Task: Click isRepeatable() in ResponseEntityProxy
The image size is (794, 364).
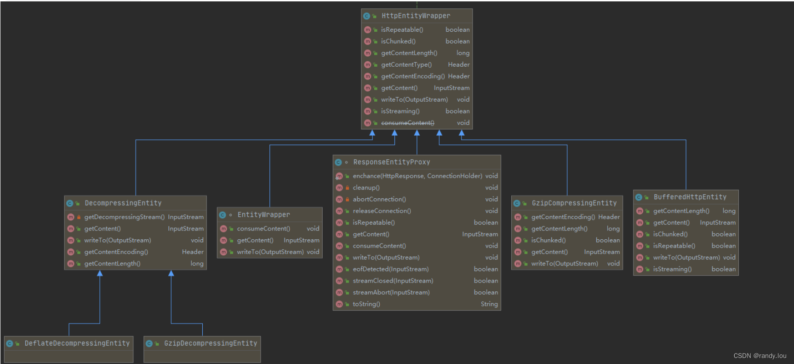Action: point(374,223)
